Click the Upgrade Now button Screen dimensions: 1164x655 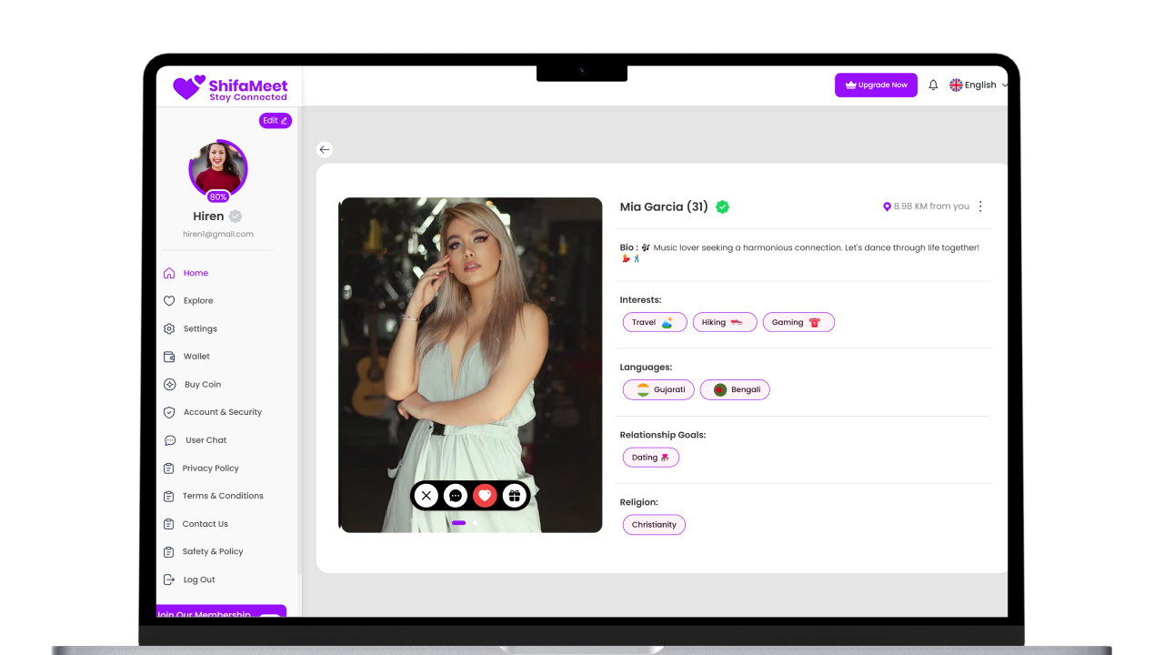876,85
